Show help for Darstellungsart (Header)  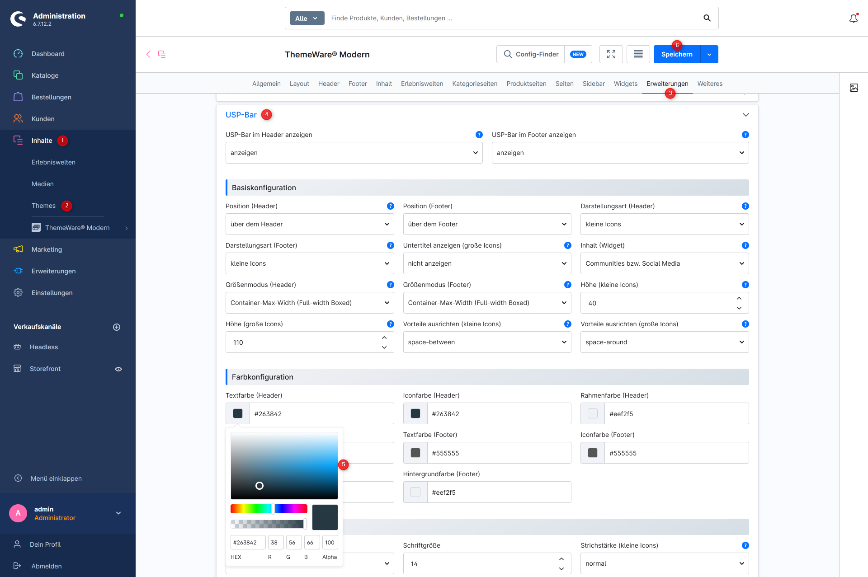pyautogui.click(x=745, y=206)
